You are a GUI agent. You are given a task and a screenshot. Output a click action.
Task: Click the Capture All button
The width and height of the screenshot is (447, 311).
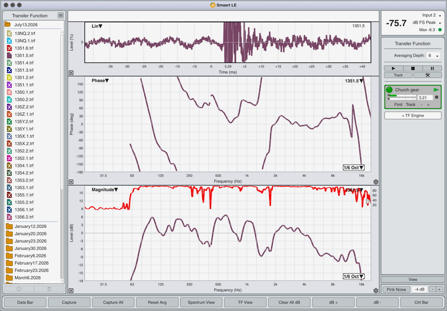click(x=113, y=302)
